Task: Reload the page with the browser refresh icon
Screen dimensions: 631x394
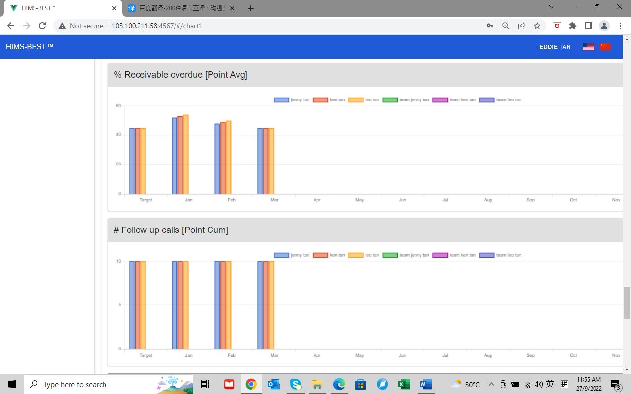Action: pyautogui.click(x=42, y=26)
